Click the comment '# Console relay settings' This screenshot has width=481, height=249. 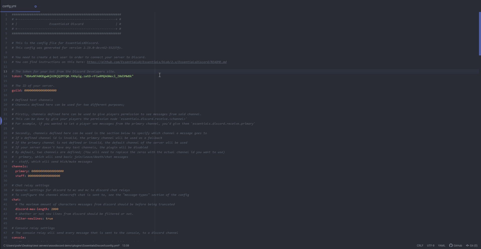[x=33, y=228]
